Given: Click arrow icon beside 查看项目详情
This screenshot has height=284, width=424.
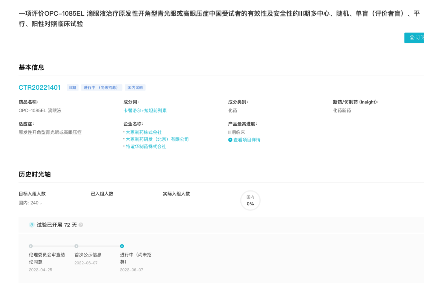Looking at the screenshot, I should click(x=230, y=140).
